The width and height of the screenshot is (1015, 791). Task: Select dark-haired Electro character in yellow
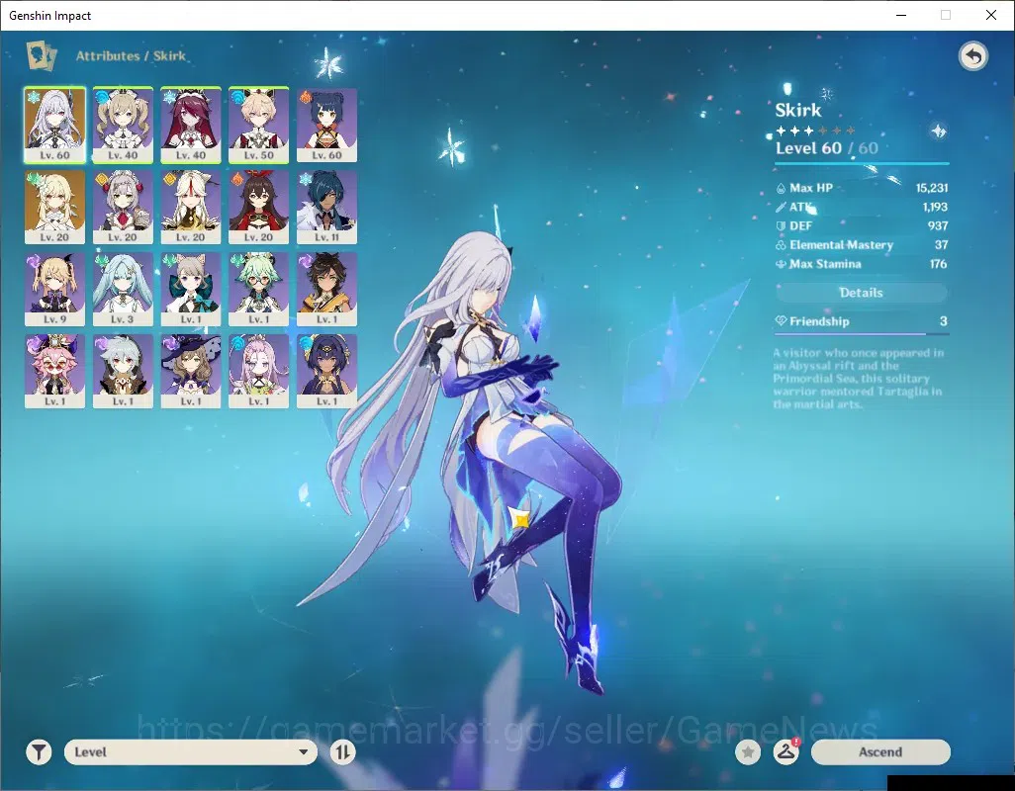[x=326, y=289]
